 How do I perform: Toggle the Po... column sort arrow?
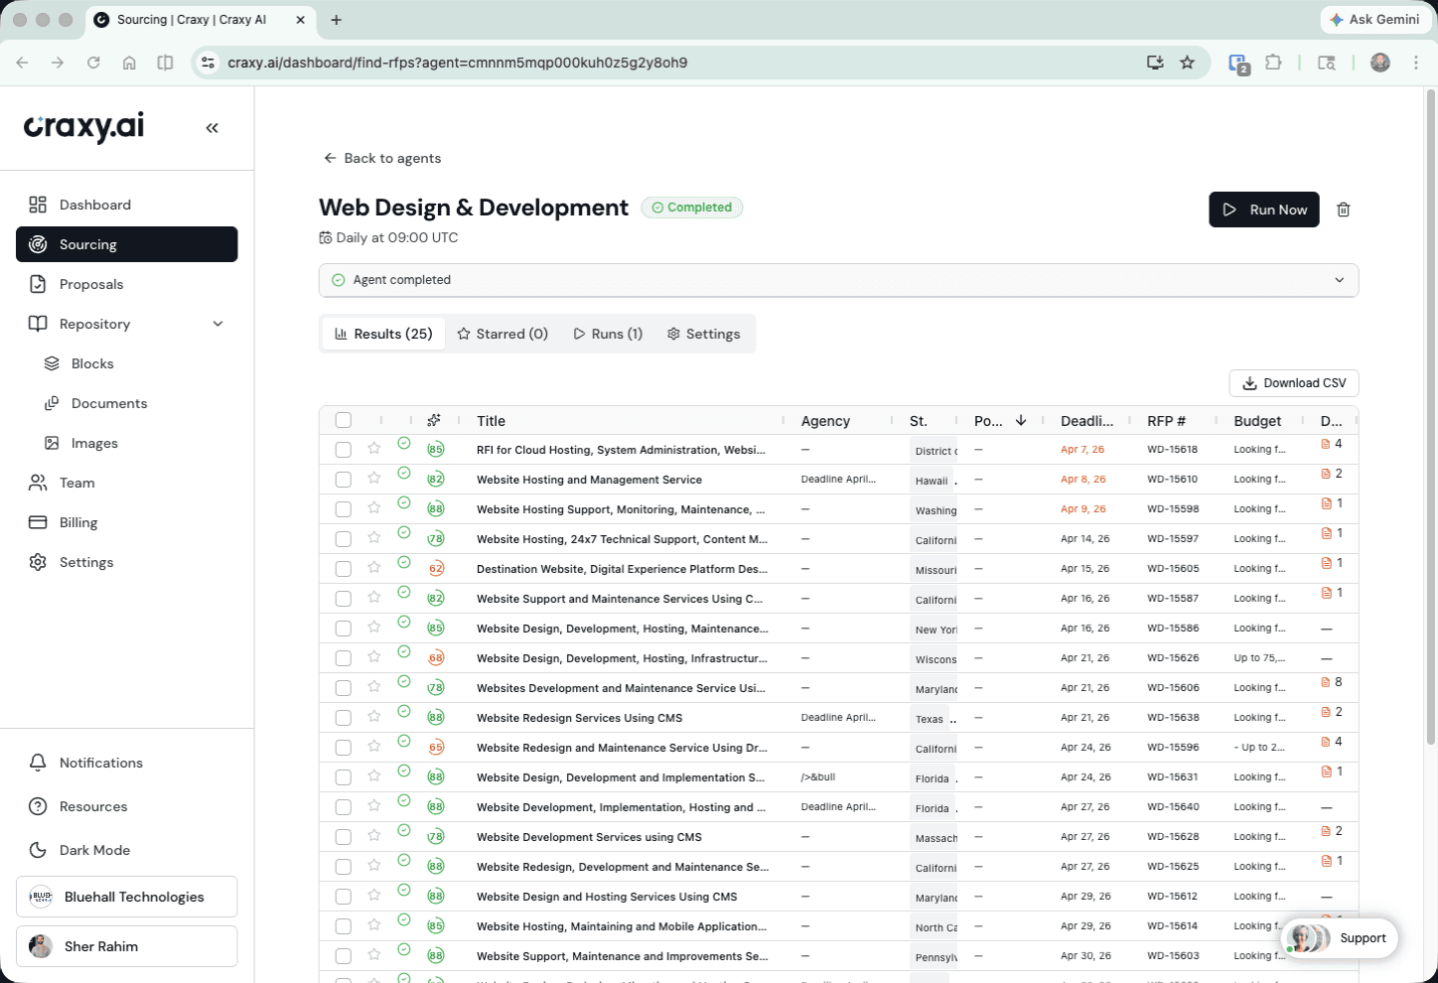1021,420
